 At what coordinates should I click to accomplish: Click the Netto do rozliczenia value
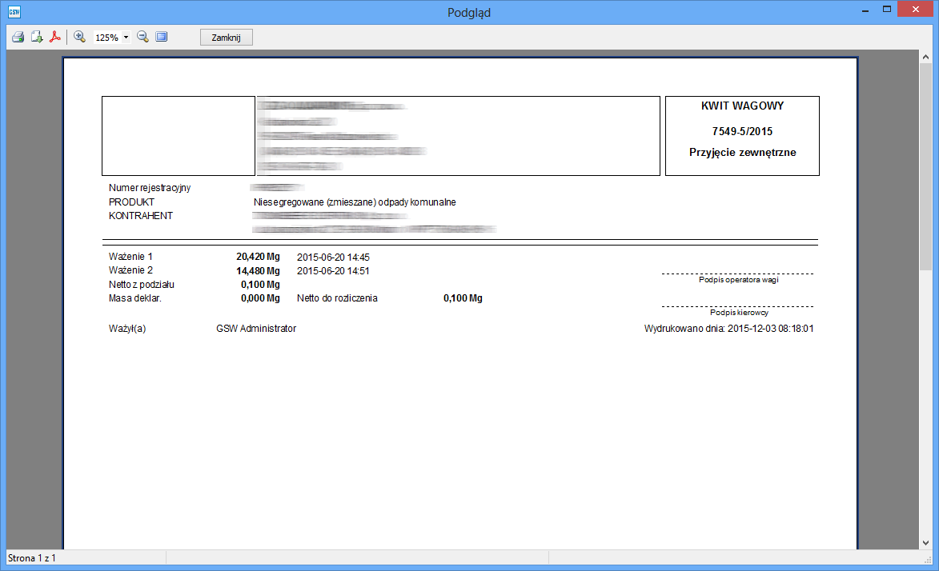463,298
